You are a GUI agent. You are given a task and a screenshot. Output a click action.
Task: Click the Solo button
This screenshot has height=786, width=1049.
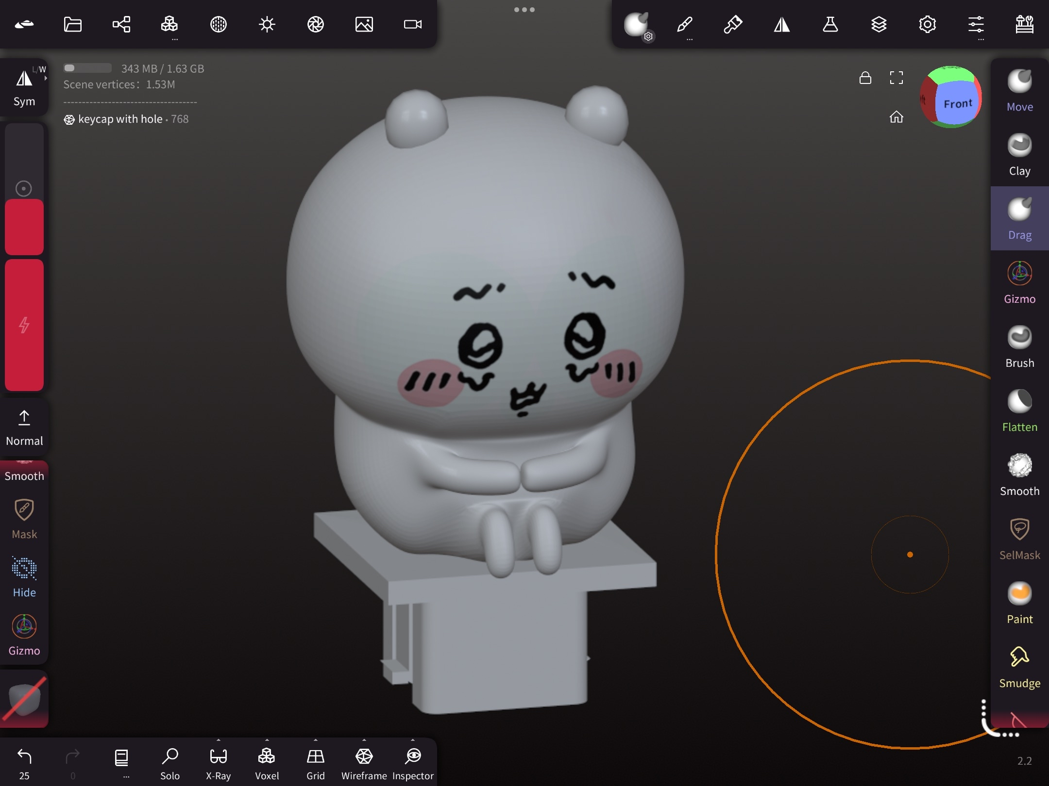[169, 763]
